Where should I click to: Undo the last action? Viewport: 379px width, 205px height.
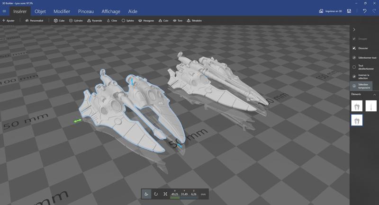click(x=364, y=11)
